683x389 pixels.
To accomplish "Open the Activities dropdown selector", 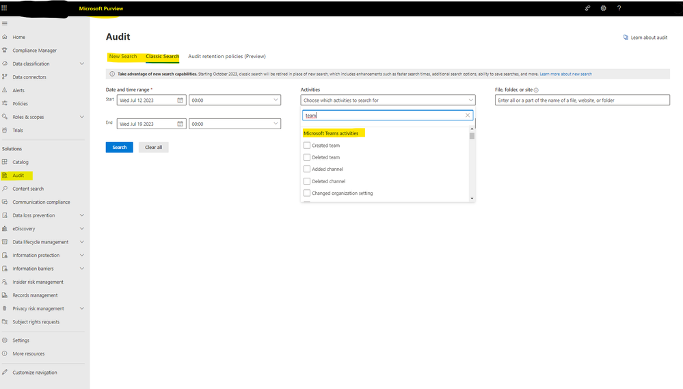I will (x=388, y=100).
